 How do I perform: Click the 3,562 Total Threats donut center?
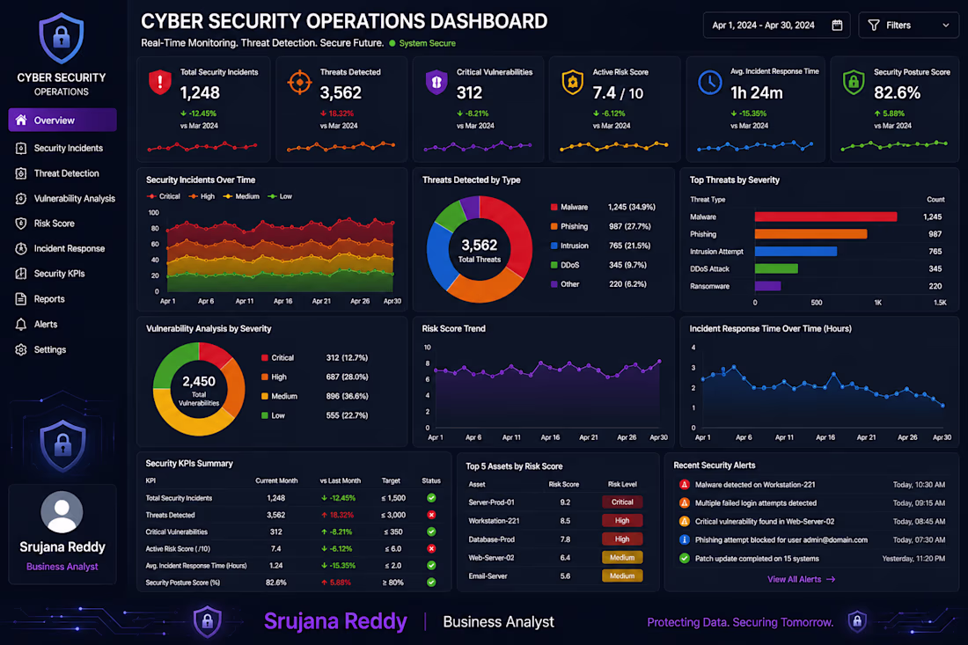[480, 250]
